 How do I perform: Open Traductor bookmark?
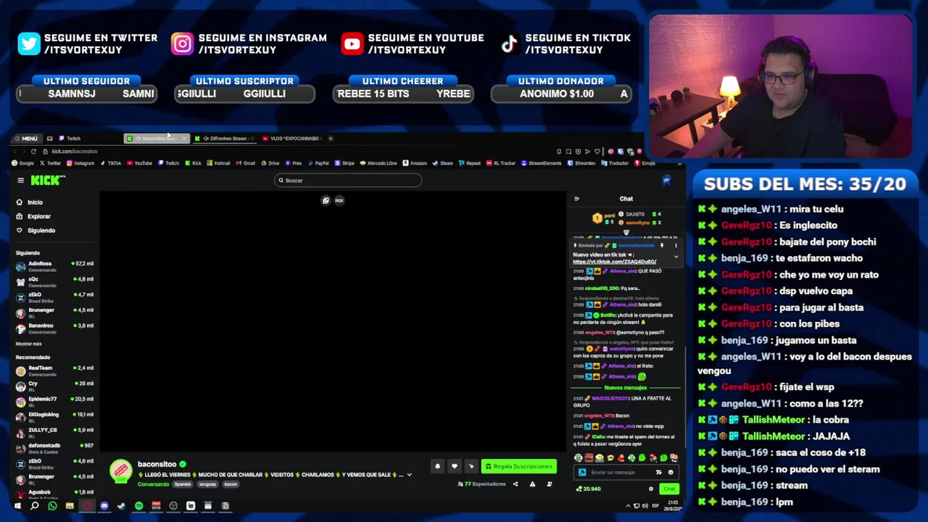click(x=615, y=163)
